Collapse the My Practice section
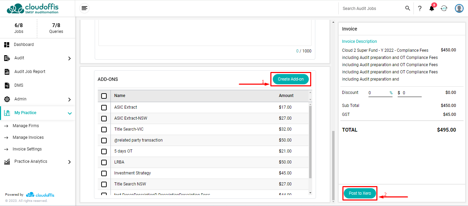468x206 pixels. point(70,113)
